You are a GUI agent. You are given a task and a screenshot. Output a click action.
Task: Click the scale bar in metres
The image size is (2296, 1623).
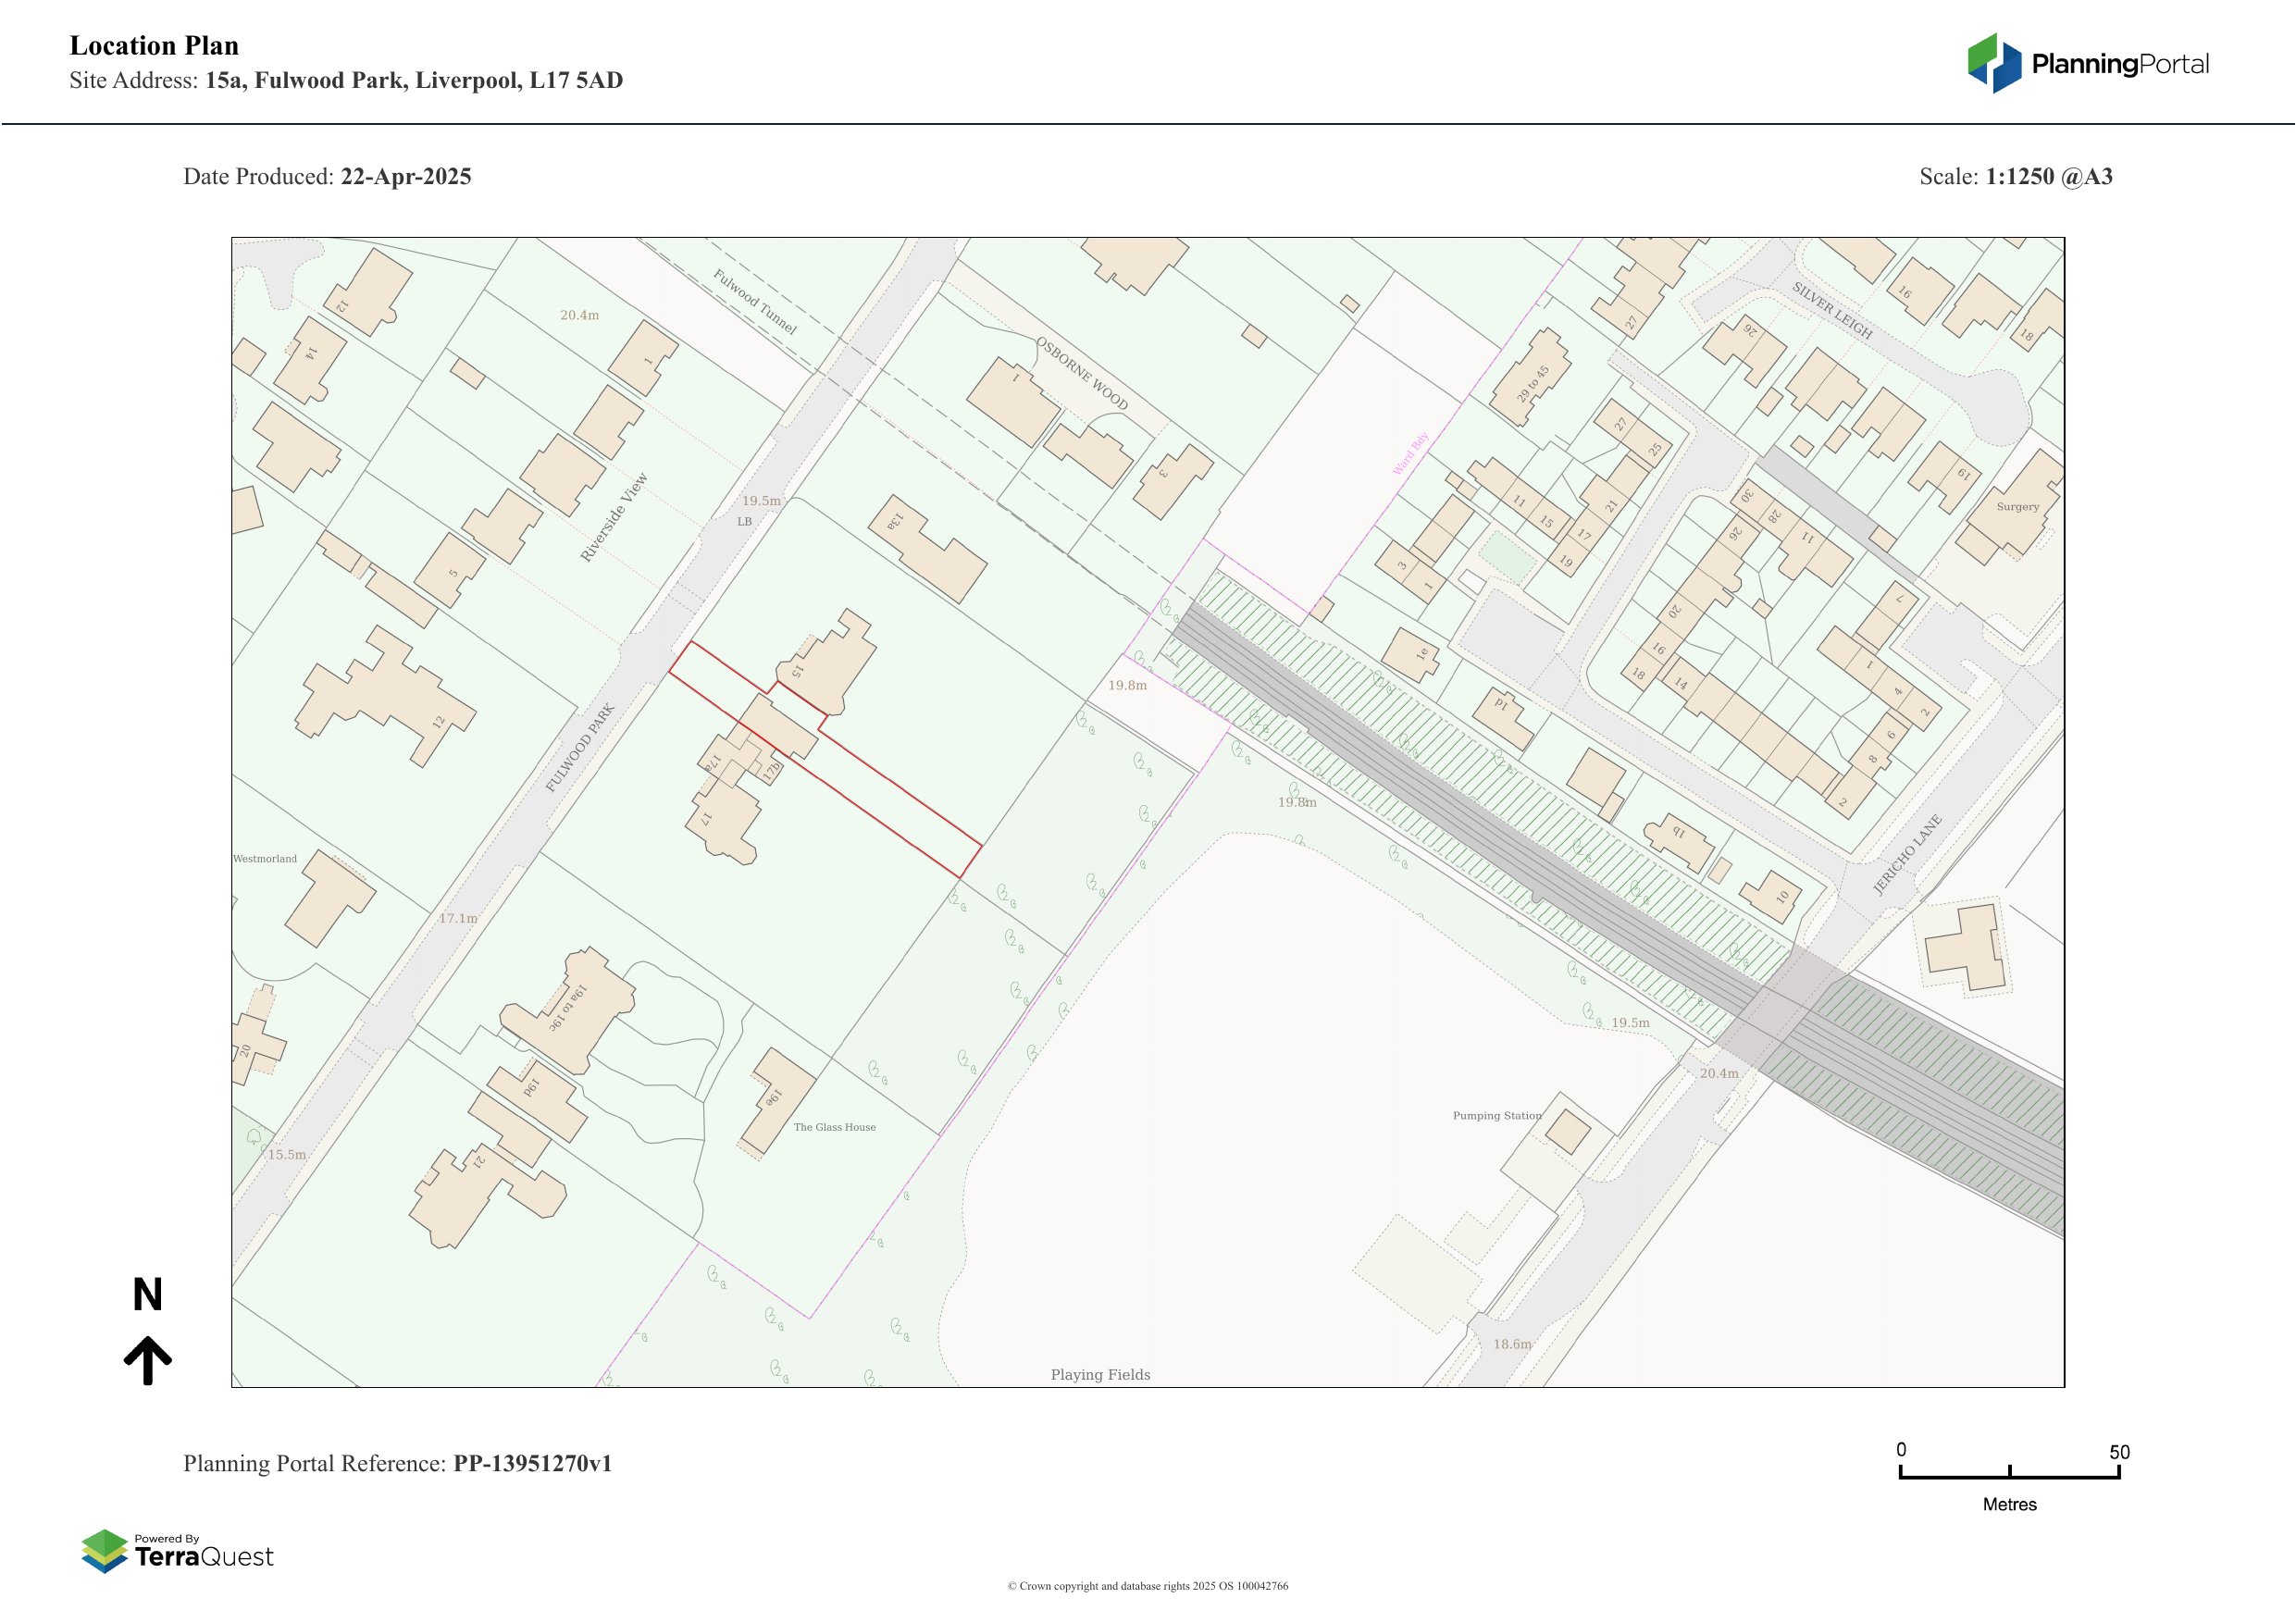(2009, 1475)
